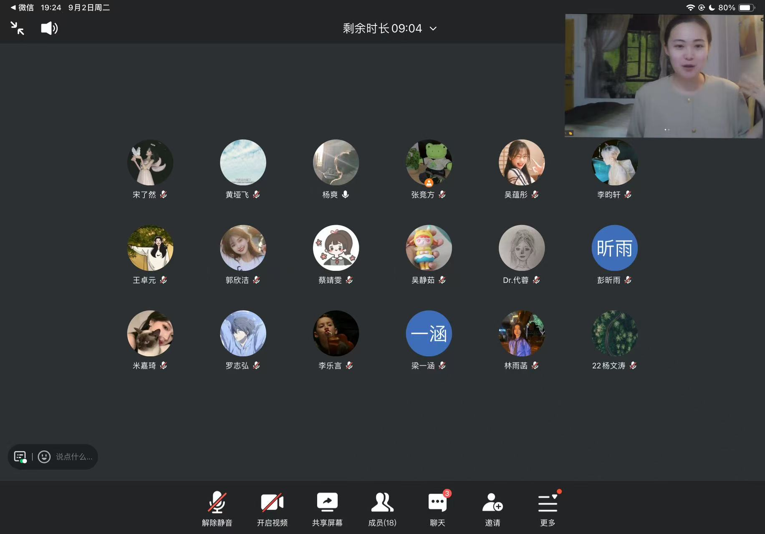The width and height of the screenshot is (765, 534).
Task: Open the share screen (共享屏幕) option
Action: (327, 509)
